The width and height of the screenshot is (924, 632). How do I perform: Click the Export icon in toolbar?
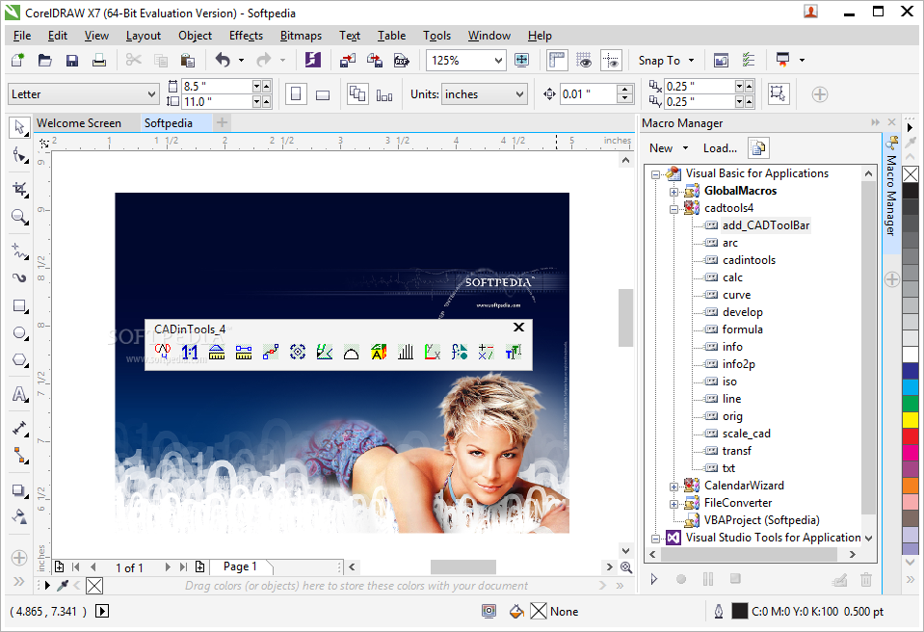375,60
